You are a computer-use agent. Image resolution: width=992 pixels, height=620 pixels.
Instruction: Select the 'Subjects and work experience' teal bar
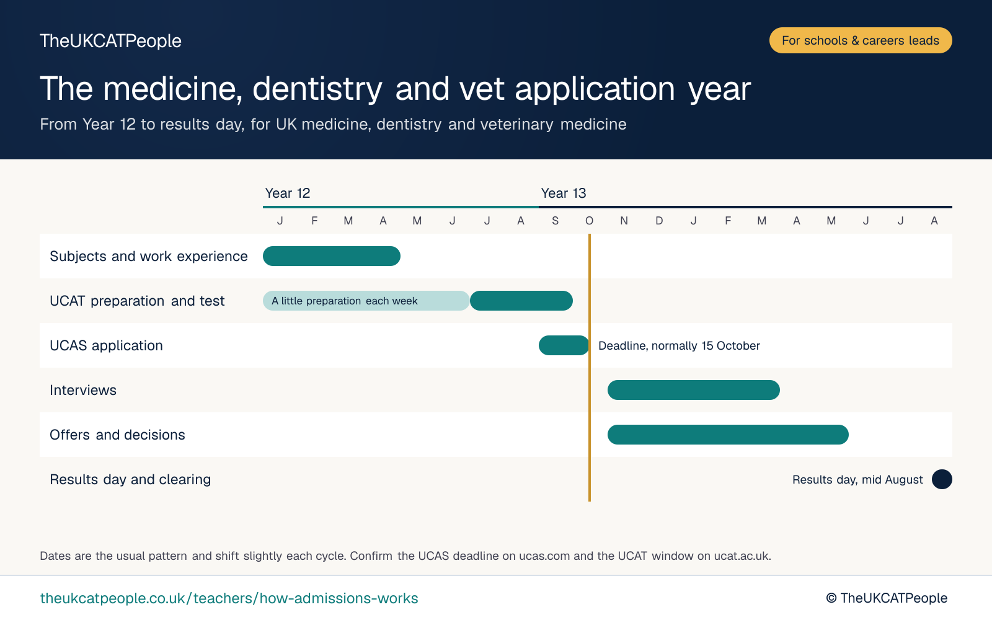332,256
